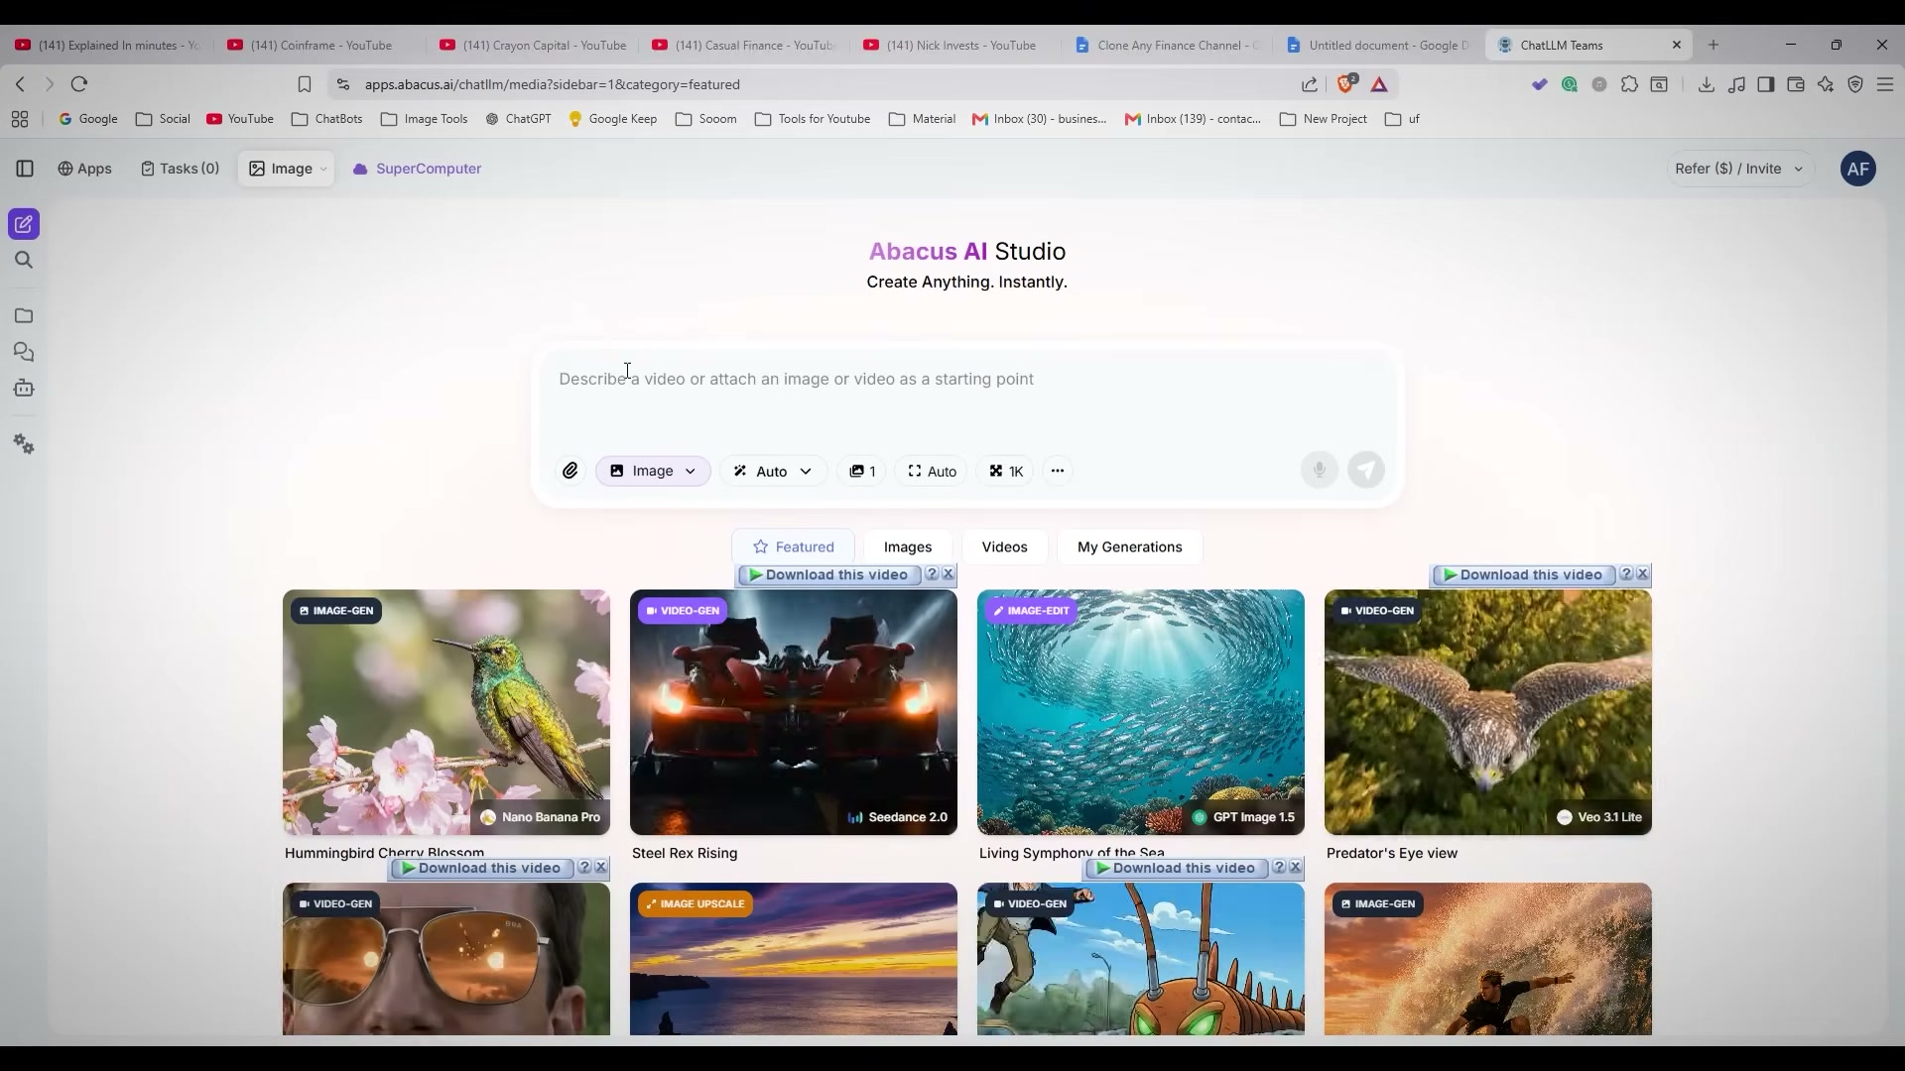Open Tasks (0)

click(180, 169)
